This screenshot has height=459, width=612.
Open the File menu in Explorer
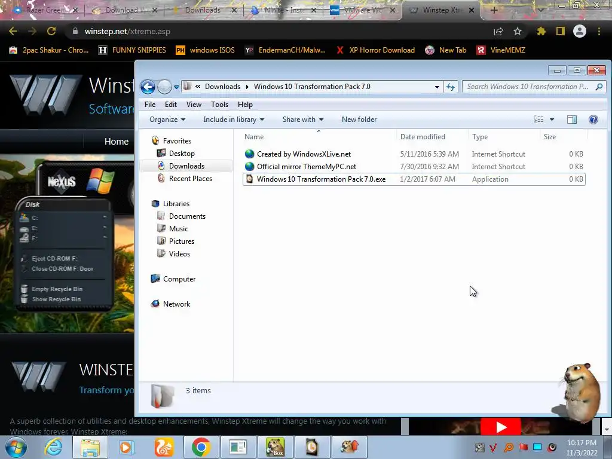(x=150, y=105)
